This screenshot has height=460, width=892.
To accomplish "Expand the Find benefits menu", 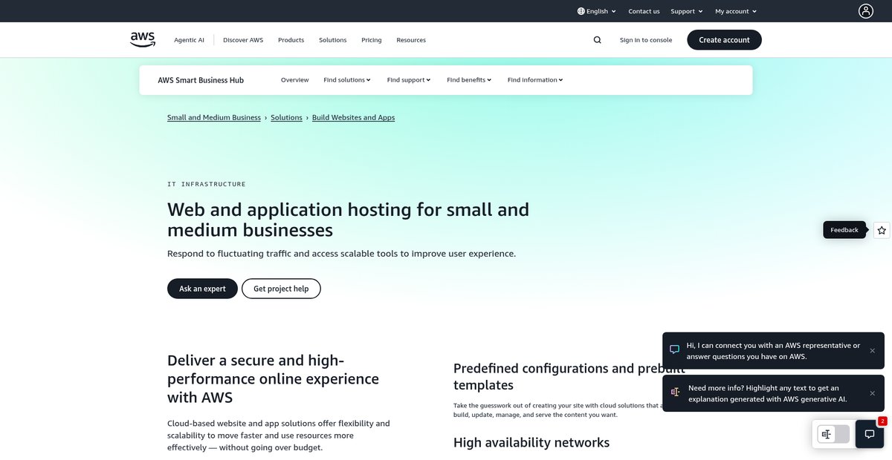I will [469, 80].
